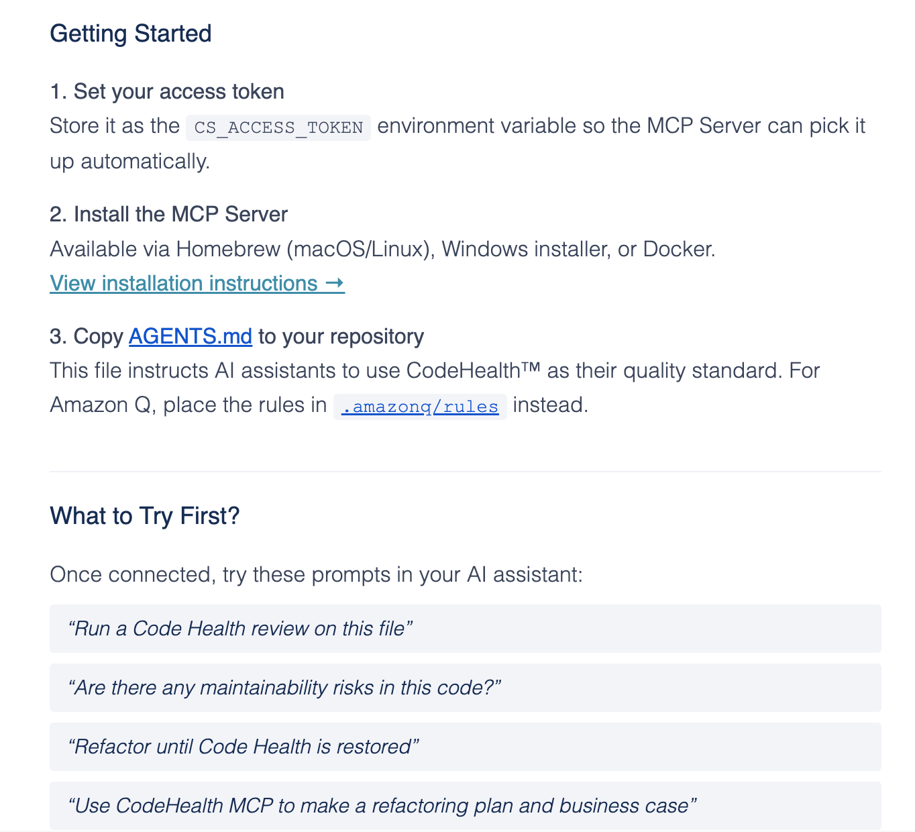The image size is (915, 832).
Task: Follow the .amazonq/rules link
Action: click(420, 407)
